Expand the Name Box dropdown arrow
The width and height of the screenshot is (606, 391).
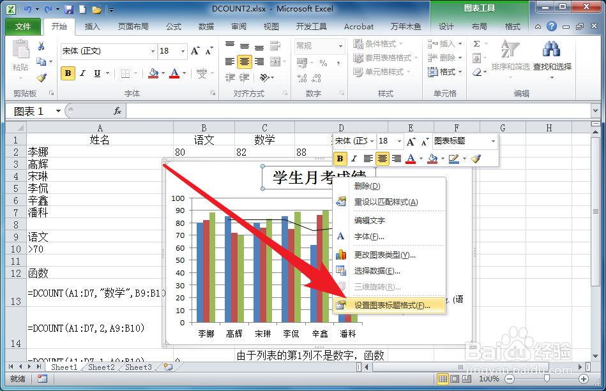(58, 111)
